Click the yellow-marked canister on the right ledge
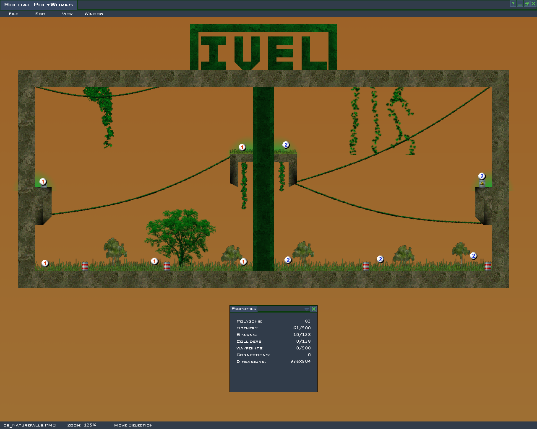 482,183
